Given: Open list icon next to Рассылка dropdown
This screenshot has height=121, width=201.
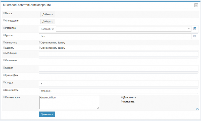Looking at the screenshot, I should click(x=194, y=29).
